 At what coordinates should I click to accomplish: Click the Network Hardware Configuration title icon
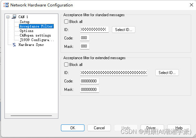point(5,5)
